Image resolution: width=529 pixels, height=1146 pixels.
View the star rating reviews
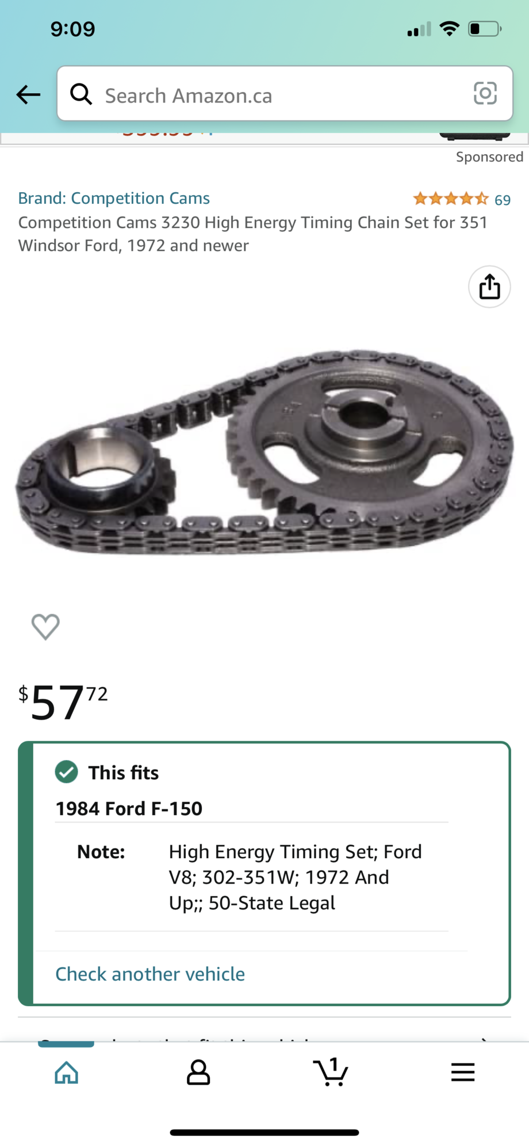[451, 199]
